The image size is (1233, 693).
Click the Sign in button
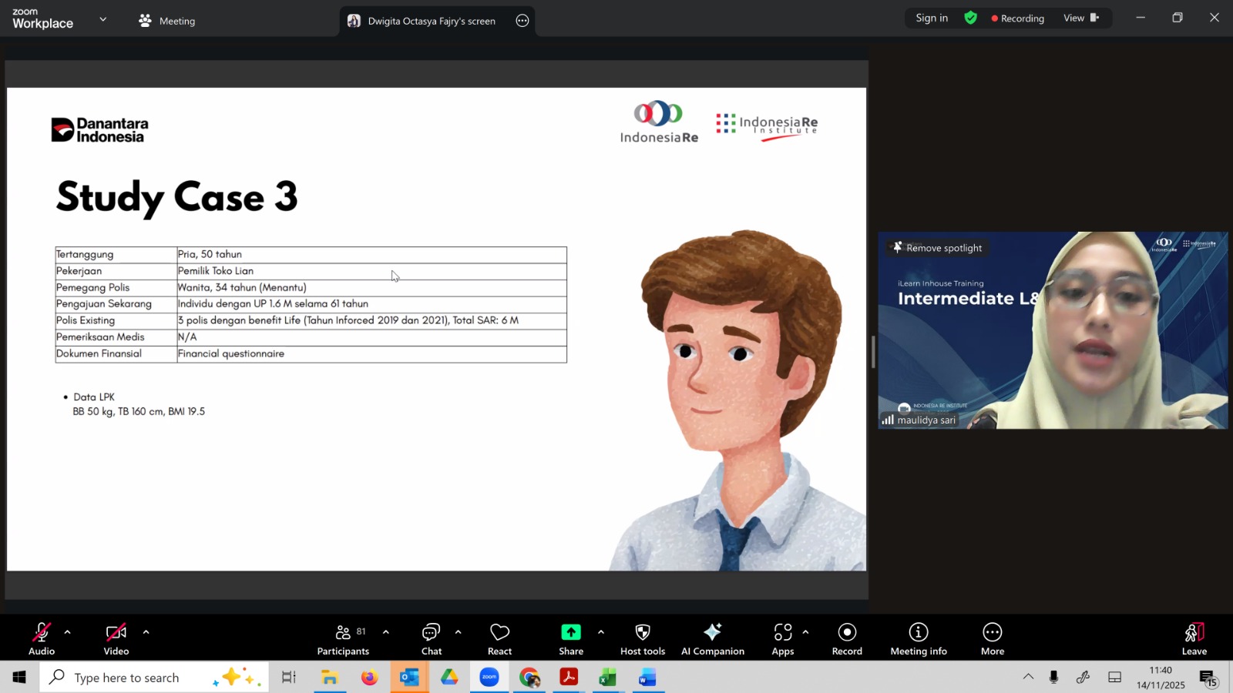[932, 18]
